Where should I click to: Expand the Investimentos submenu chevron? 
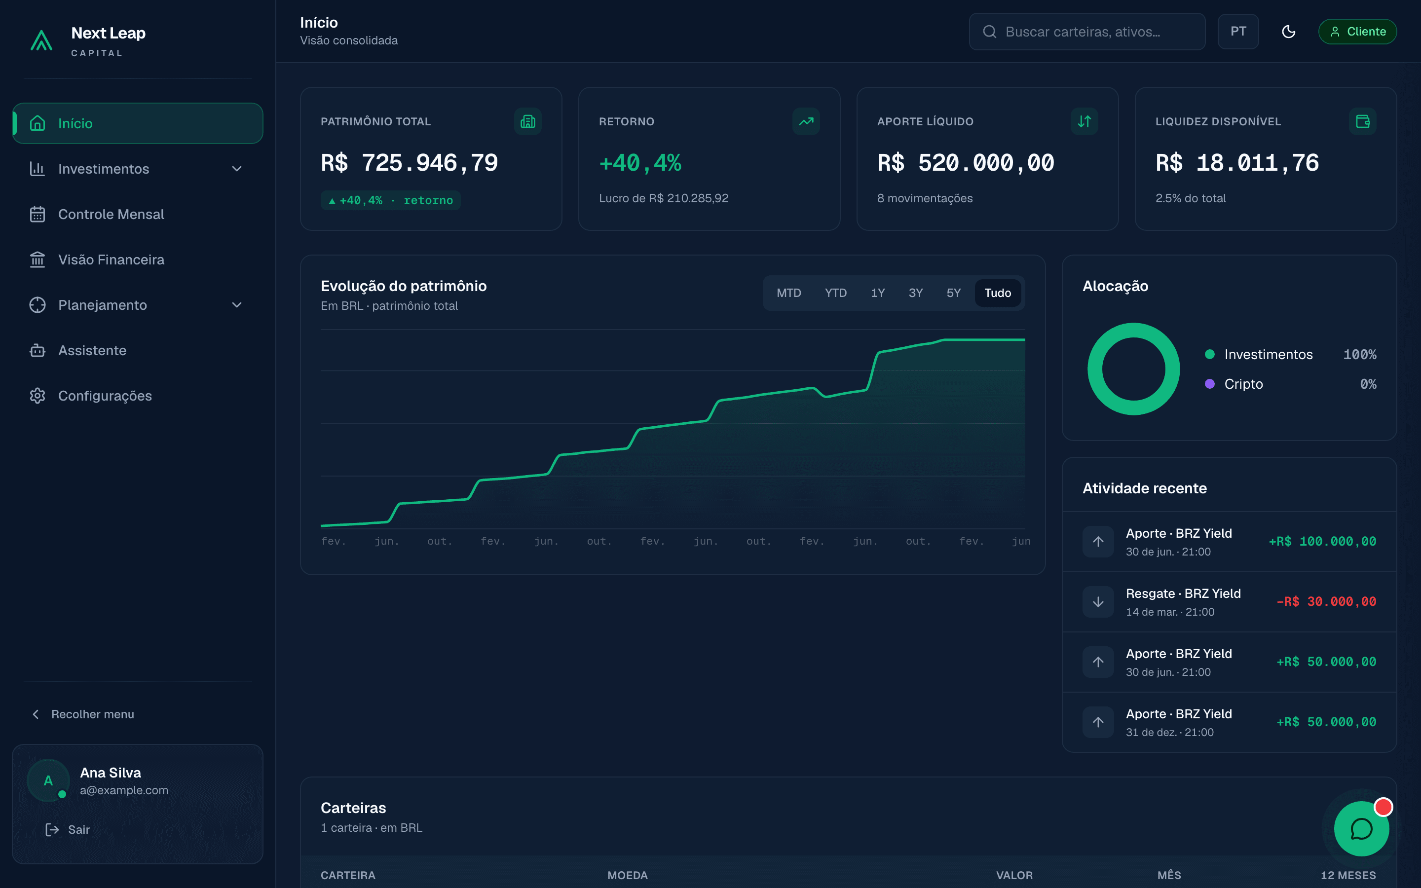click(237, 169)
